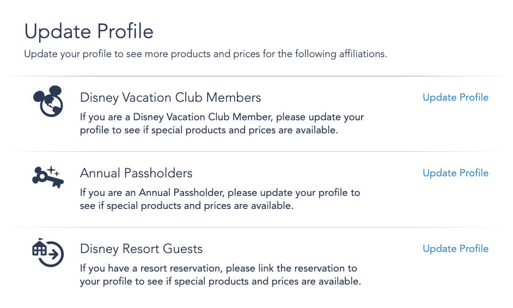Click the resort reservation description paragraph
Image resolution: width=513 pixels, height=308 pixels.
221,275
